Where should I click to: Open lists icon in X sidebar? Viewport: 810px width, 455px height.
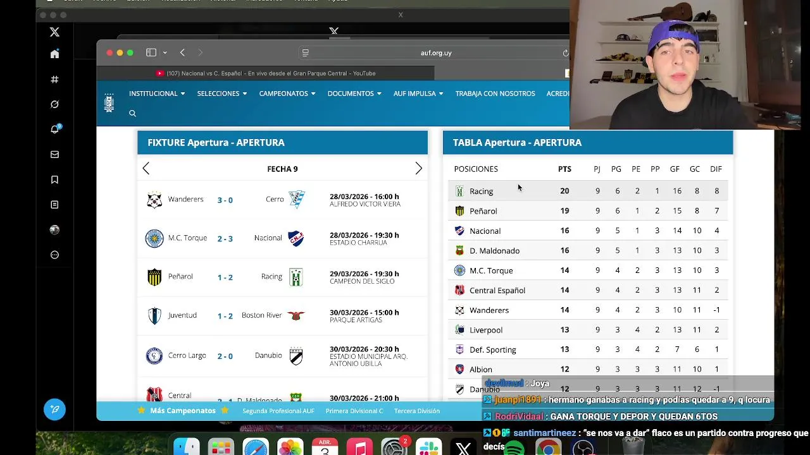pos(54,205)
